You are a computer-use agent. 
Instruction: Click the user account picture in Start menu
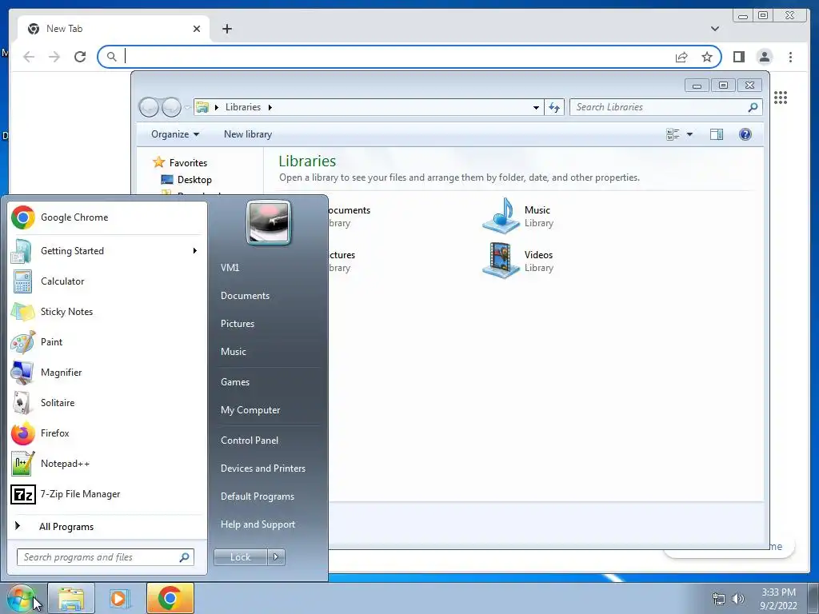(269, 223)
